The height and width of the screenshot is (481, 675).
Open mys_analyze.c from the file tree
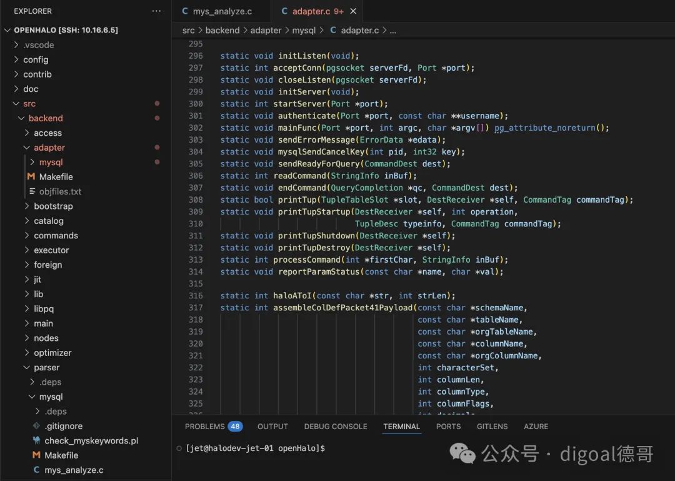(74, 470)
